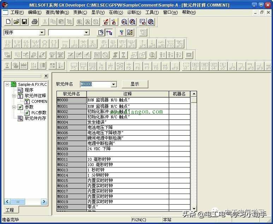Click the F8 application instruction icon
The height and width of the screenshot is (224, 273).
click(x=54, y=43)
